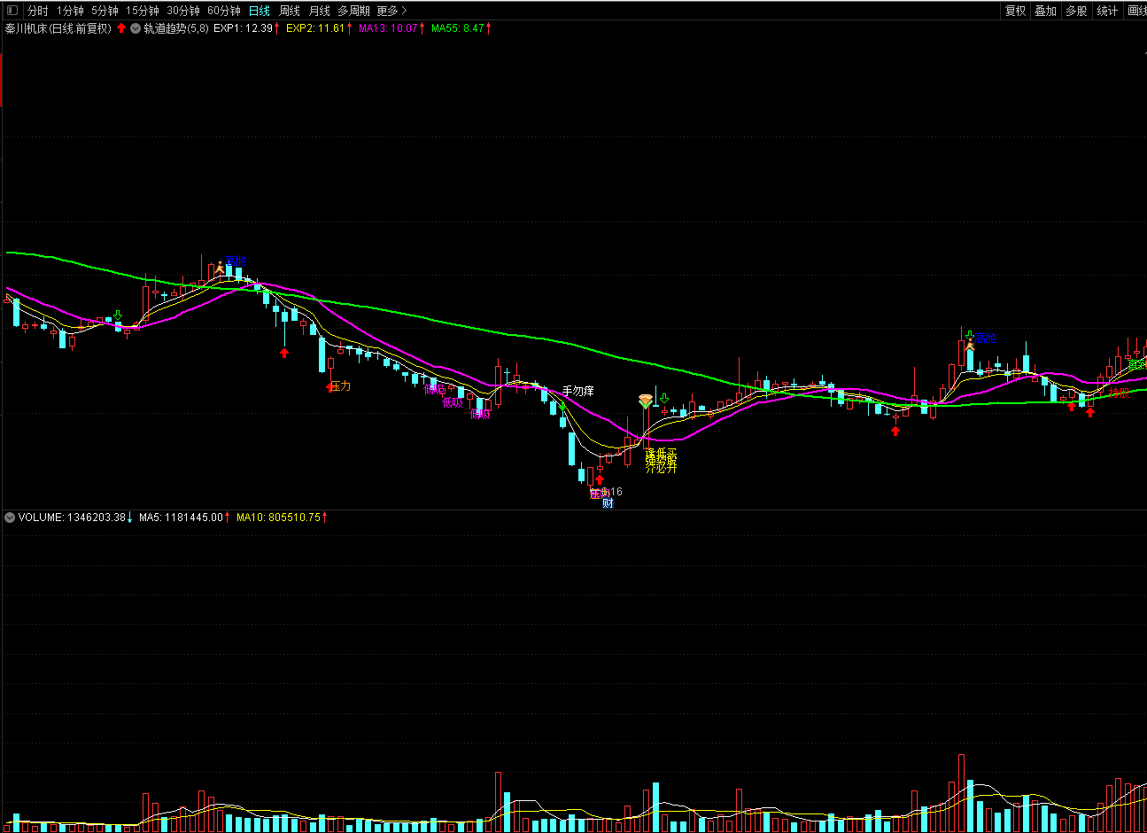Toggle the side panel icon before 分时
The height and width of the screenshot is (833, 1147).
click(x=12, y=11)
